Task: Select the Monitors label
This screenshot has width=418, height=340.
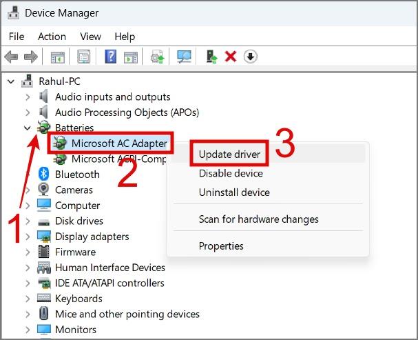Action: 76,330
